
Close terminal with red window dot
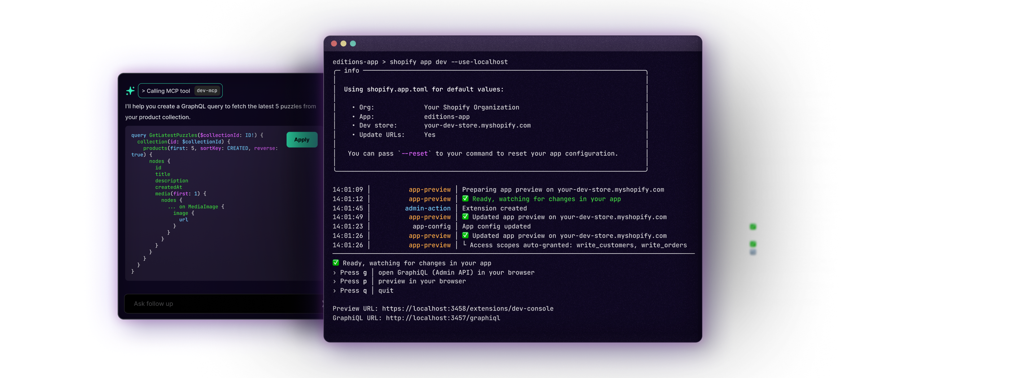[x=334, y=44]
